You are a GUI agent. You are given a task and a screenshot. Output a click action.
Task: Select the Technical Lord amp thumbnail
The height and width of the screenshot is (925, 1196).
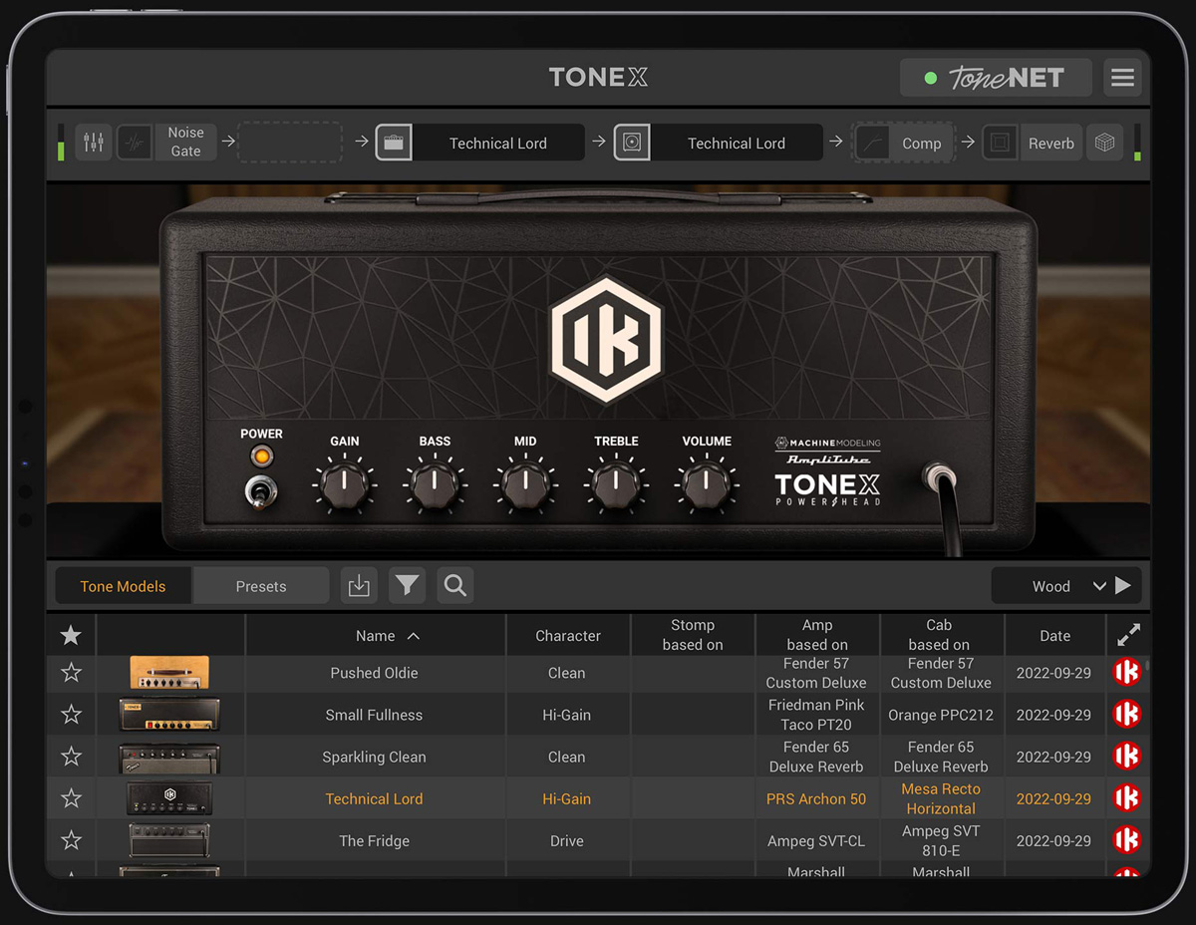point(169,798)
